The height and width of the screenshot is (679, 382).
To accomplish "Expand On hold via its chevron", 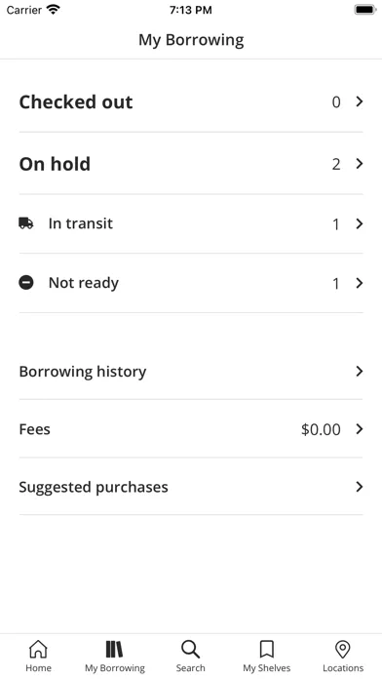I will click(x=359, y=164).
